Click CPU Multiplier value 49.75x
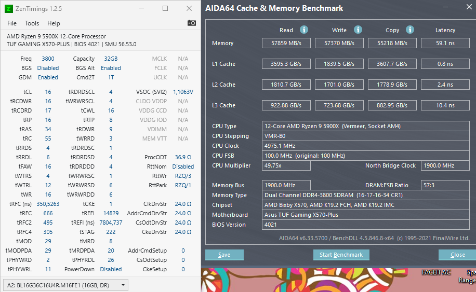The height and width of the screenshot is (292, 476). [286, 165]
